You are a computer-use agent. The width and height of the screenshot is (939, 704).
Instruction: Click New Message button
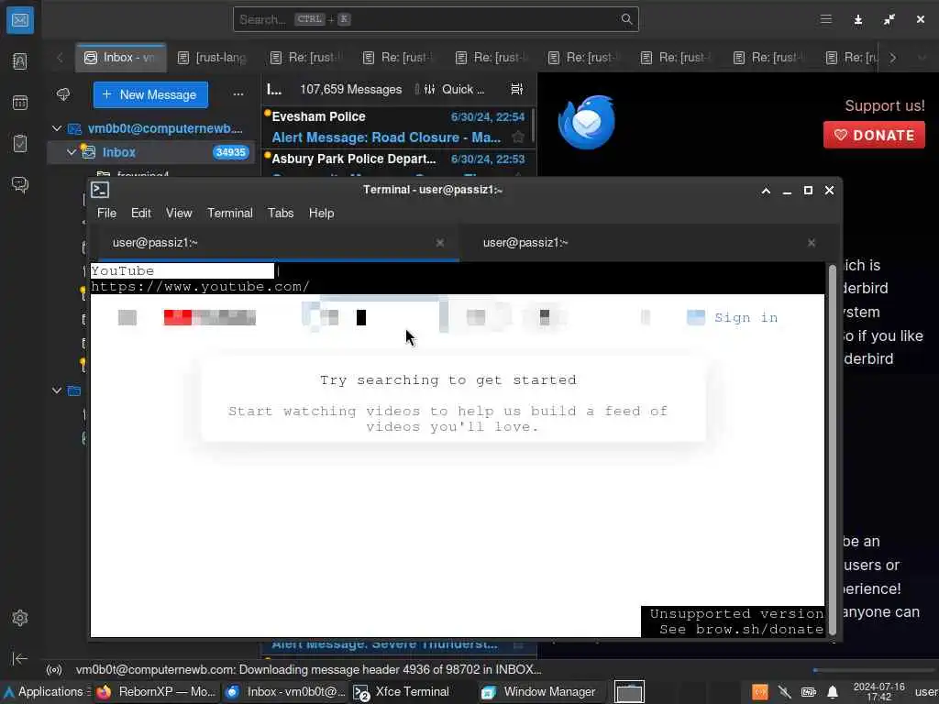(x=150, y=94)
